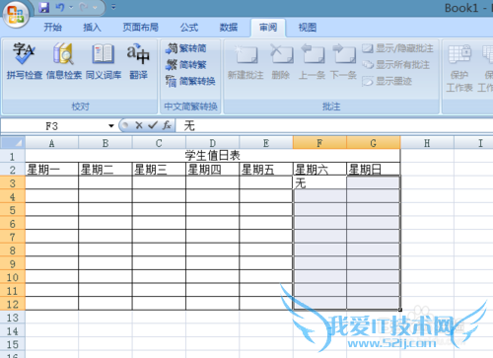Viewport: 493px width, 358px height.
Task: Click the Office button orb
Action: pyautogui.click(x=16, y=15)
